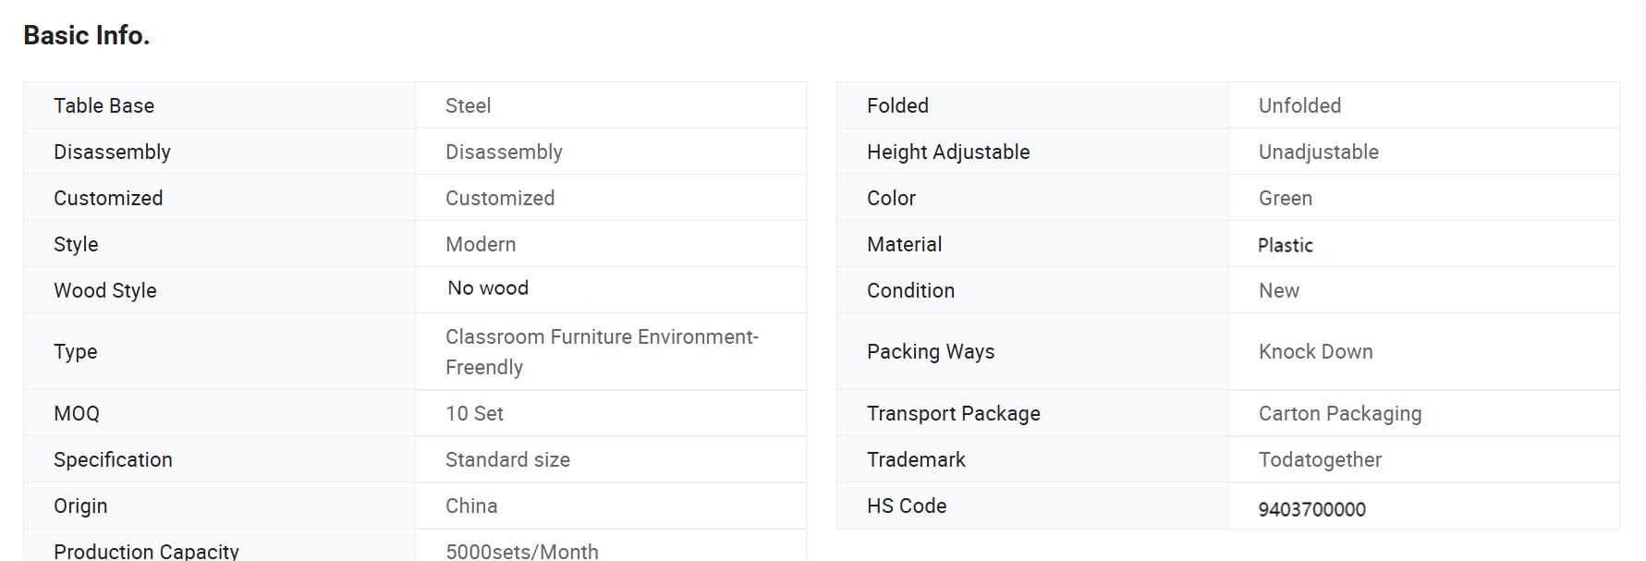Click the HS Code number 9403700000
1646x561 pixels.
(1311, 509)
